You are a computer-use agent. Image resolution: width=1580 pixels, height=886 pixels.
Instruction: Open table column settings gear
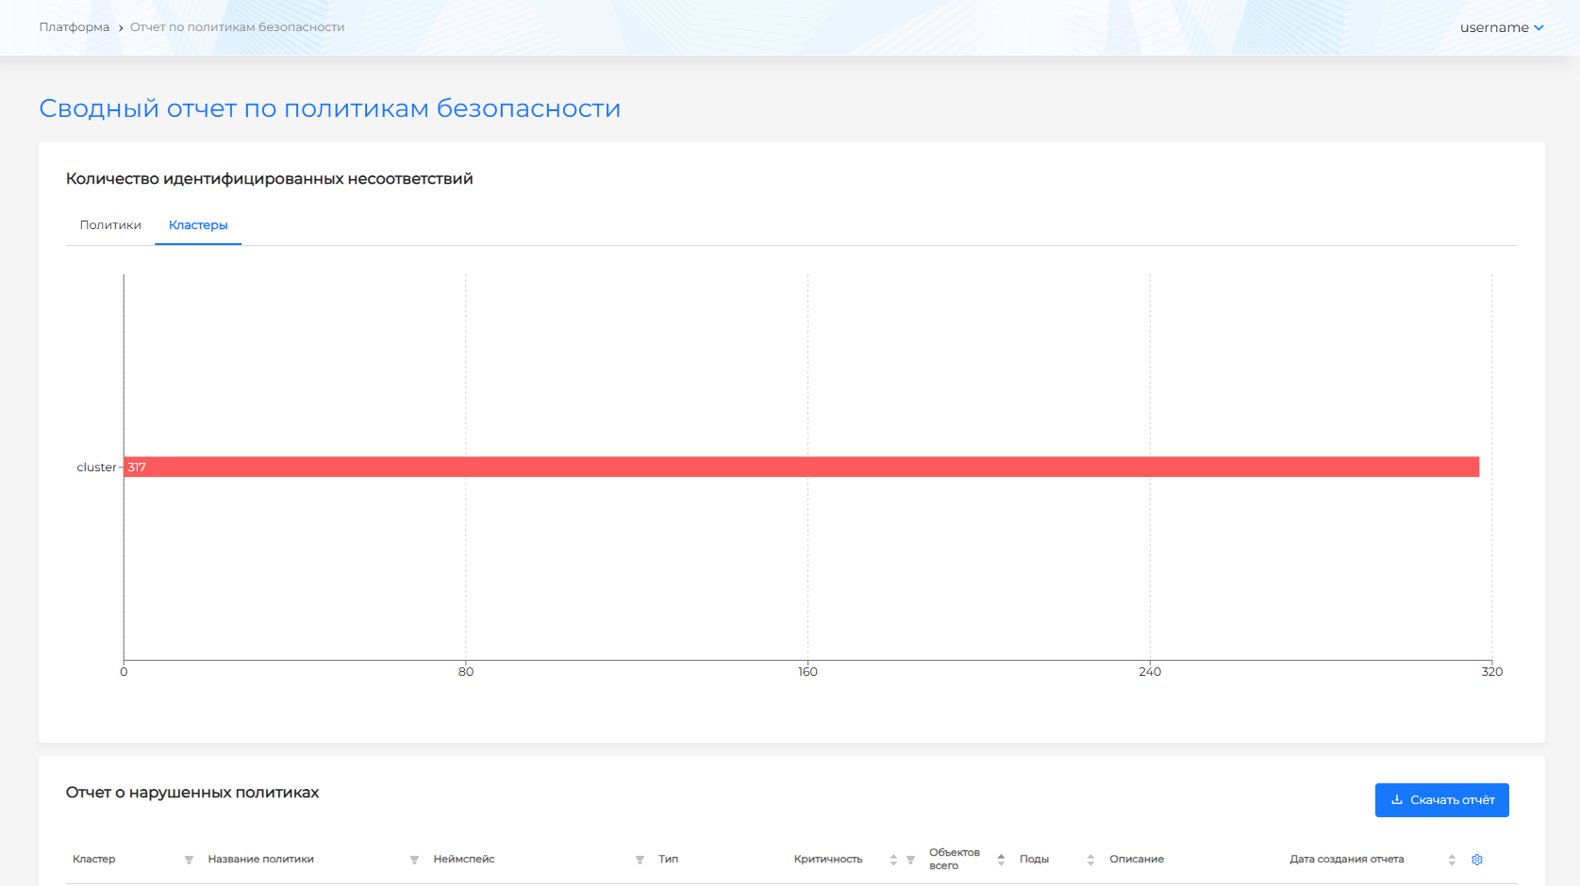click(1477, 860)
